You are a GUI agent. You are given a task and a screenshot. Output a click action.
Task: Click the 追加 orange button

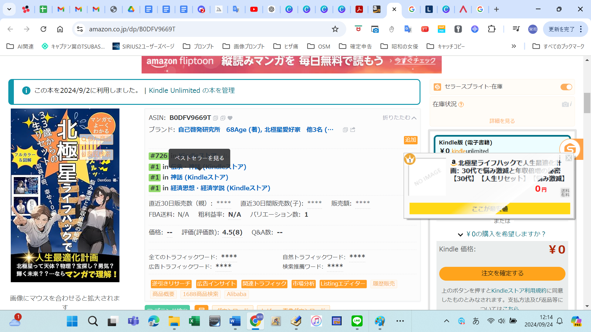pyautogui.click(x=411, y=140)
